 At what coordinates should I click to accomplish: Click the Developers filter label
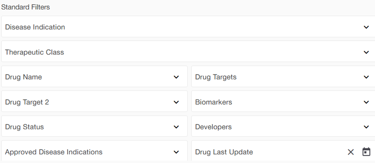point(213,127)
